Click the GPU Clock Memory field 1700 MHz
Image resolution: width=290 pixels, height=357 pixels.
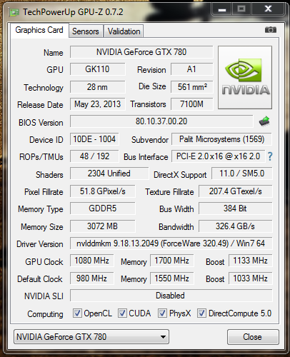(172, 261)
